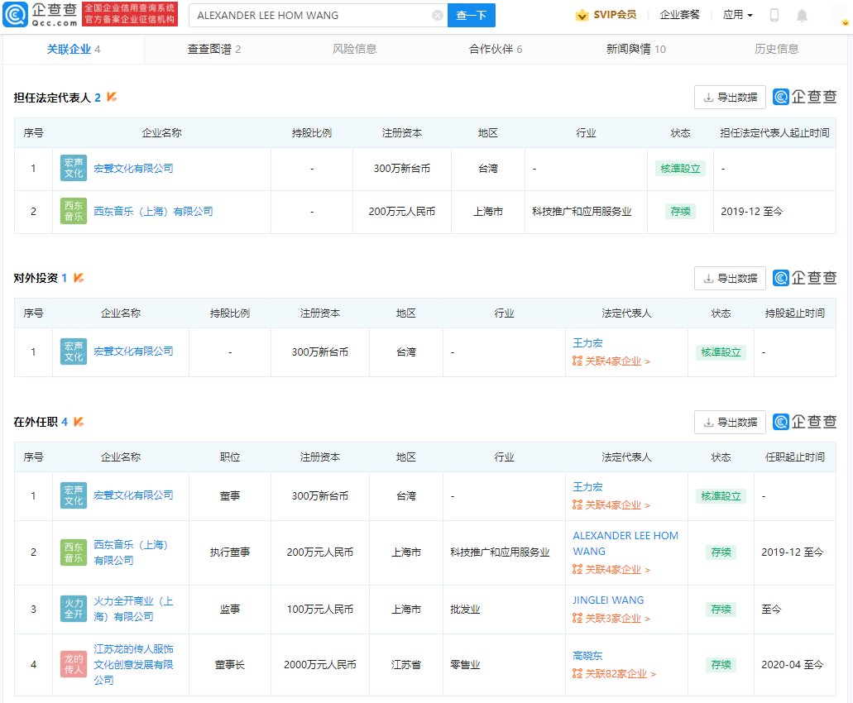Switch to the 查查图谱 tab
This screenshot has width=853, height=703.
214,50
